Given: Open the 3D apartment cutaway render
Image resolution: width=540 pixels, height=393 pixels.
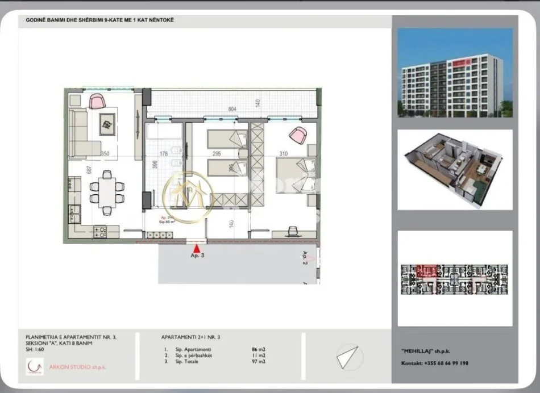Looking at the screenshot, I should (454, 169).
